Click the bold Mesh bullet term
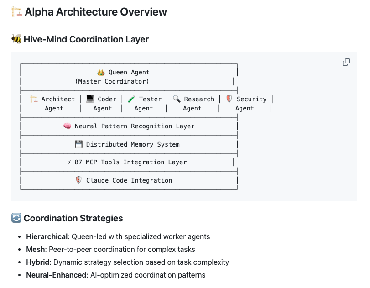 35,249
